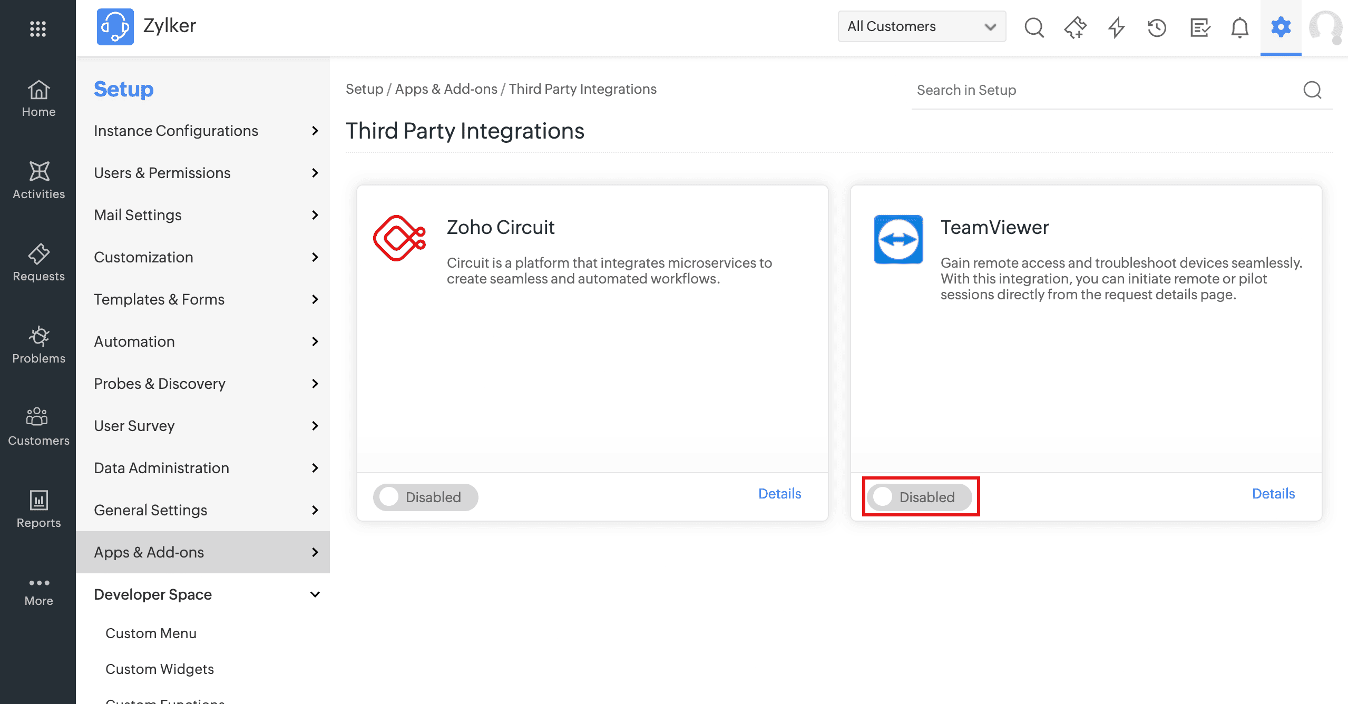Enable the Zoho Circuit integration toggle

tap(425, 497)
